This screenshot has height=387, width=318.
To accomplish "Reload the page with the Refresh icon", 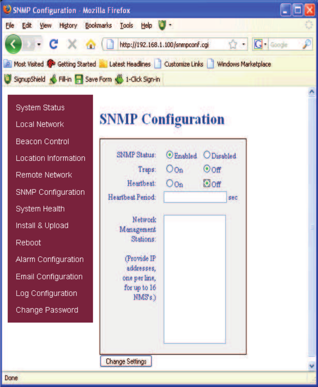I will (53, 44).
